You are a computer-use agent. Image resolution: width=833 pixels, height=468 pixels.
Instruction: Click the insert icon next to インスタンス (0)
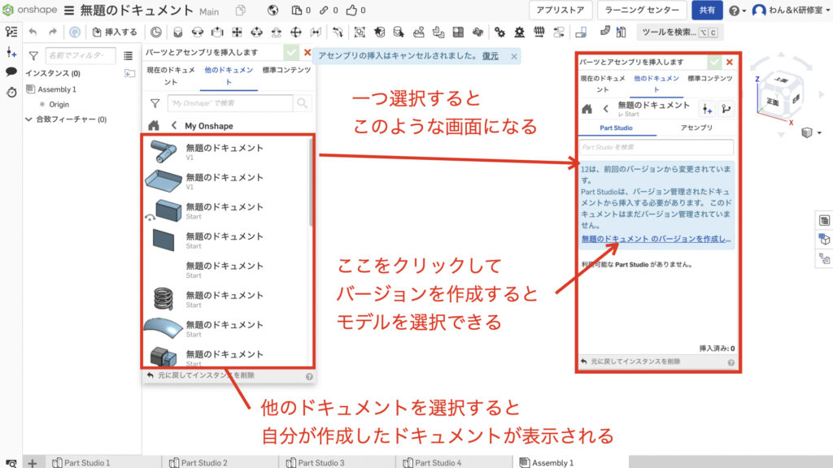click(129, 73)
